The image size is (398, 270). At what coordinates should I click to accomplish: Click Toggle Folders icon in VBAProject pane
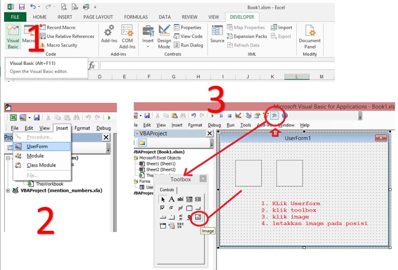point(142,143)
